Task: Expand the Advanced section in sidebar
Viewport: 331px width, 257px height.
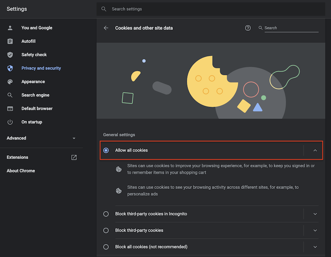Action: 41,138
